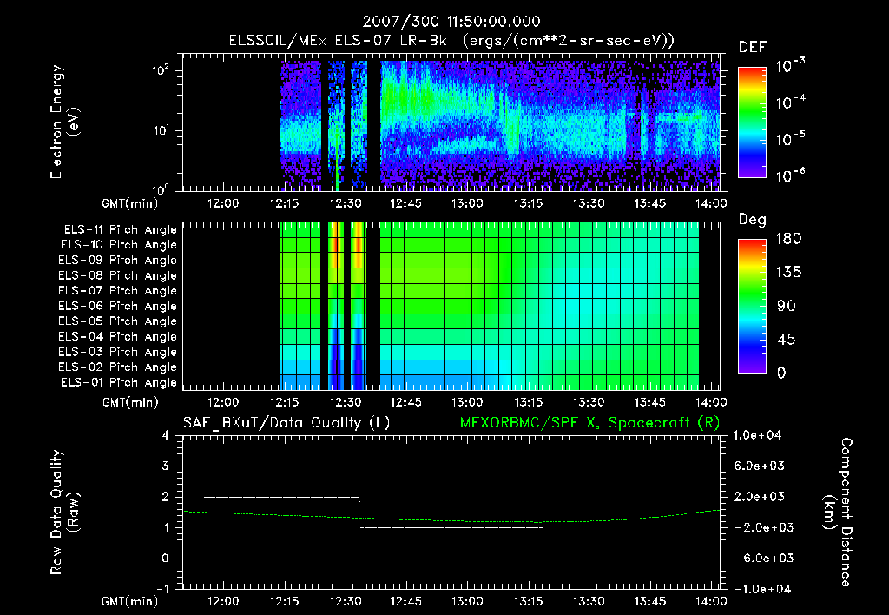Click the ELS-01 Pitch Angle row label

[119, 382]
